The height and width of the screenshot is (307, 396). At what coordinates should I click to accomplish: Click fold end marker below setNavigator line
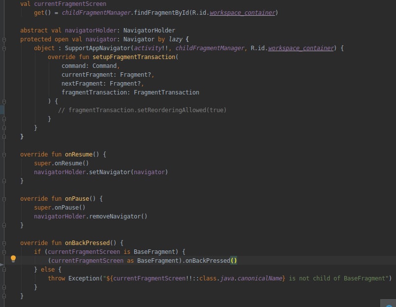(x=4, y=181)
